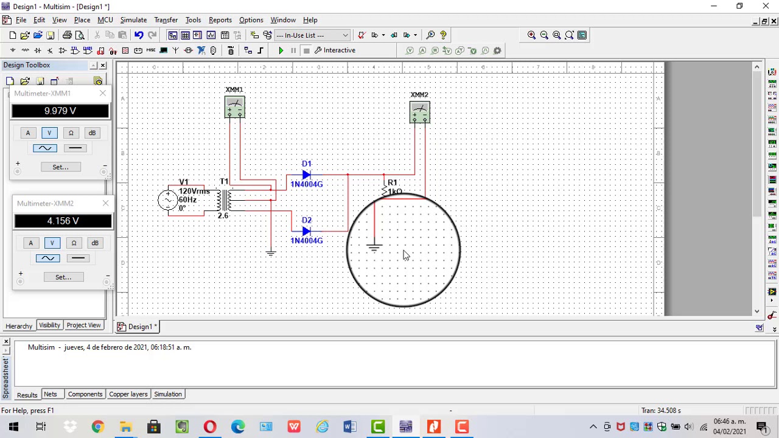Place a transistor component
The image size is (779, 438).
pos(50,50)
